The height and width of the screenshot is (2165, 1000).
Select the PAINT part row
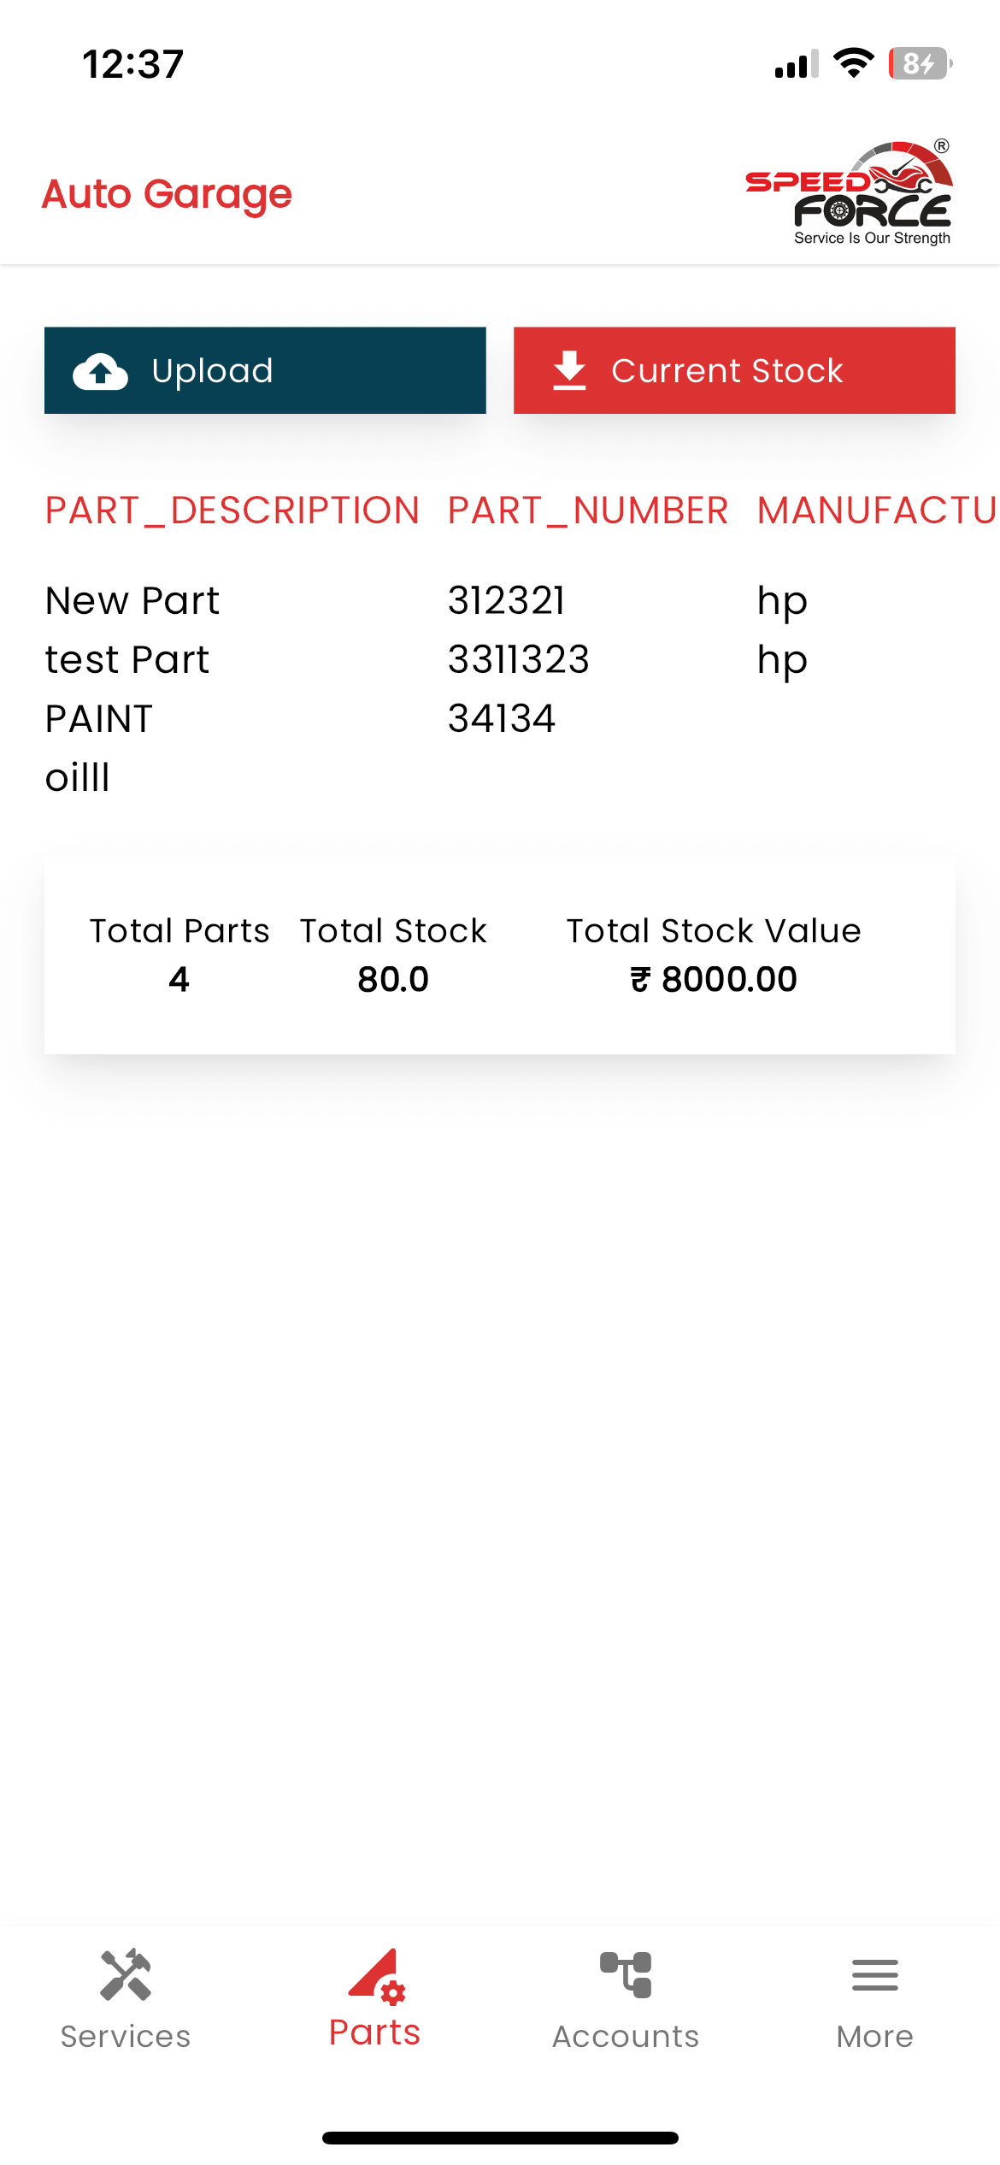[x=99, y=719]
